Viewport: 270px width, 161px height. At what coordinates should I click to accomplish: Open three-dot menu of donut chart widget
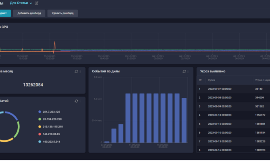80,101
